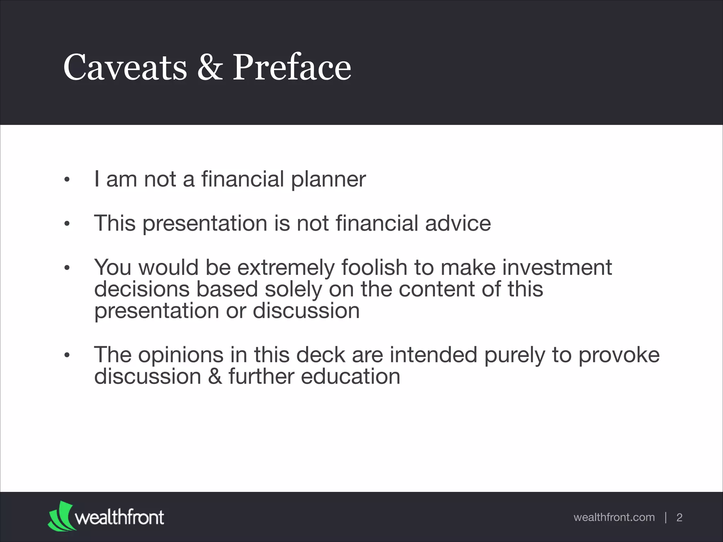Select "This presentation is not financial advice" line
The height and width of the screenshot is (542, 723).
(292, 223)
